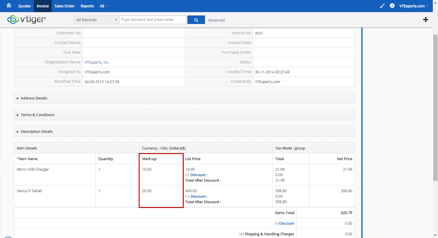Open the info icon in top bar
This screenshot has height=238, width=438.
click(x=392, y=6)
